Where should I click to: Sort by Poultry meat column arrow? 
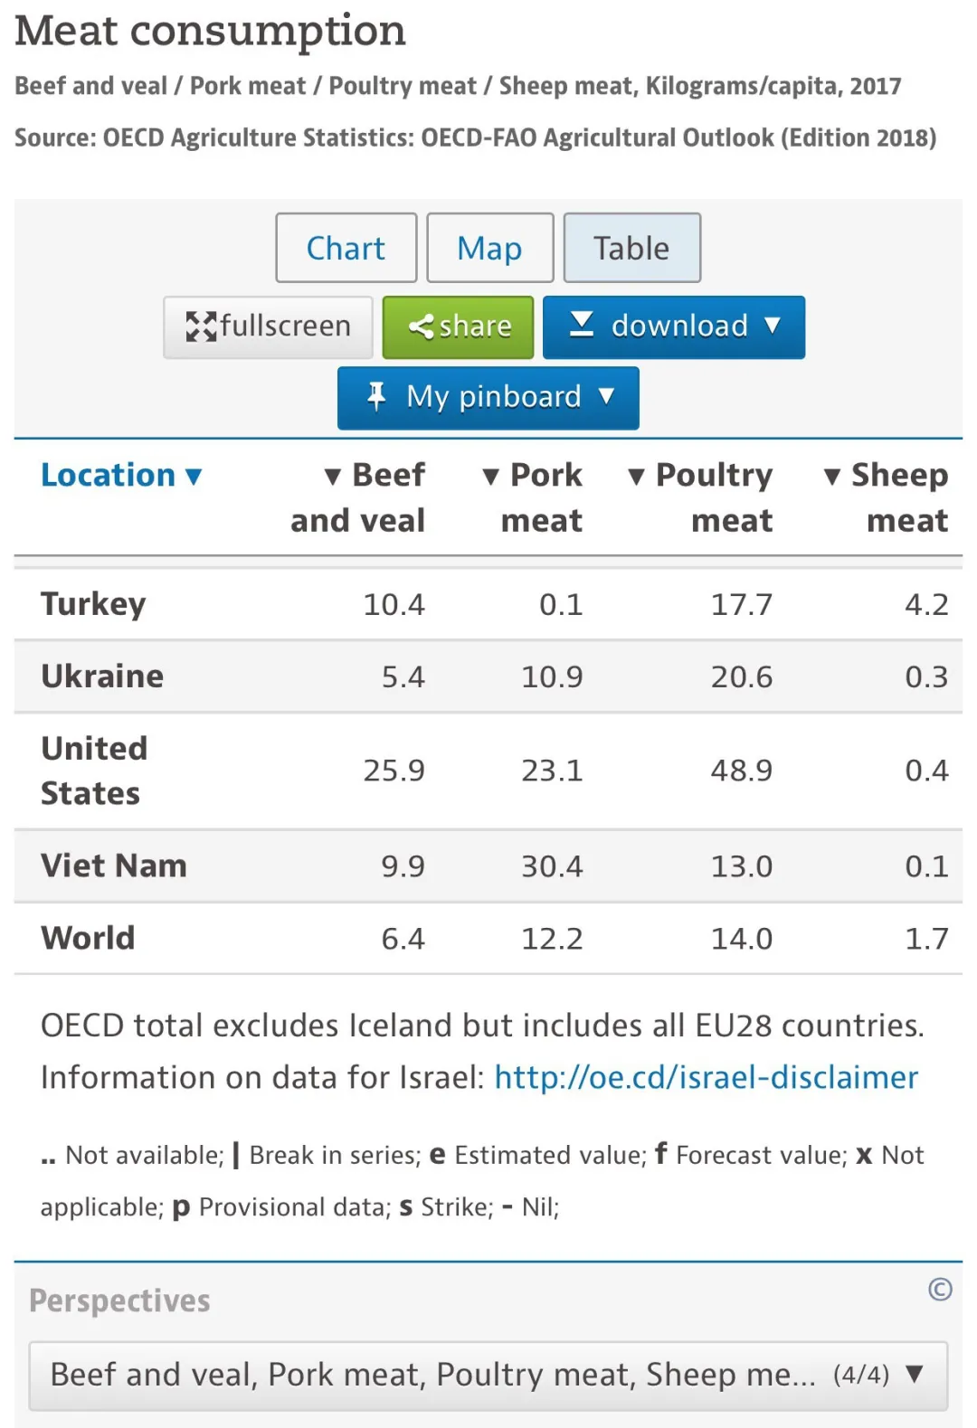pyautogui.click(x=637, y=477)
